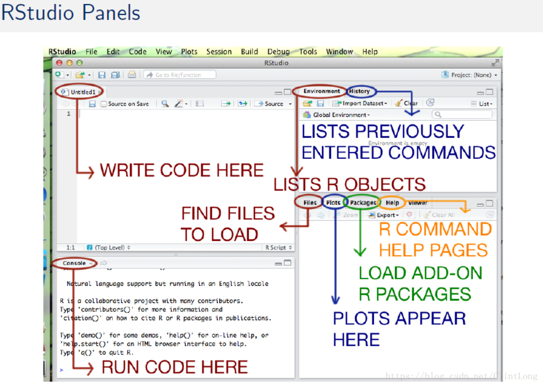Click the Load workspace folder icon in Environment pane

[307, 103]
